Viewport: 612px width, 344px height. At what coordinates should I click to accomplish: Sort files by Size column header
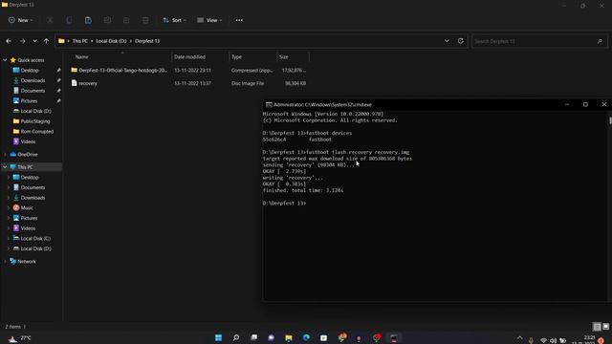[284, 57]
